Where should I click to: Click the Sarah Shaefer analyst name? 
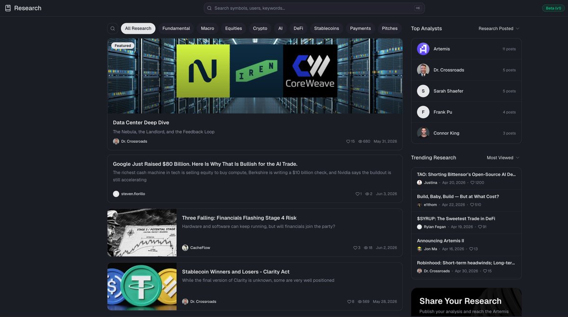click(448, 91)
